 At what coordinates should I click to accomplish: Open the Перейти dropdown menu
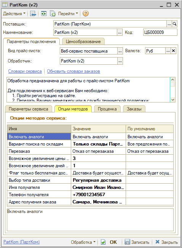[x=68, y=14]
